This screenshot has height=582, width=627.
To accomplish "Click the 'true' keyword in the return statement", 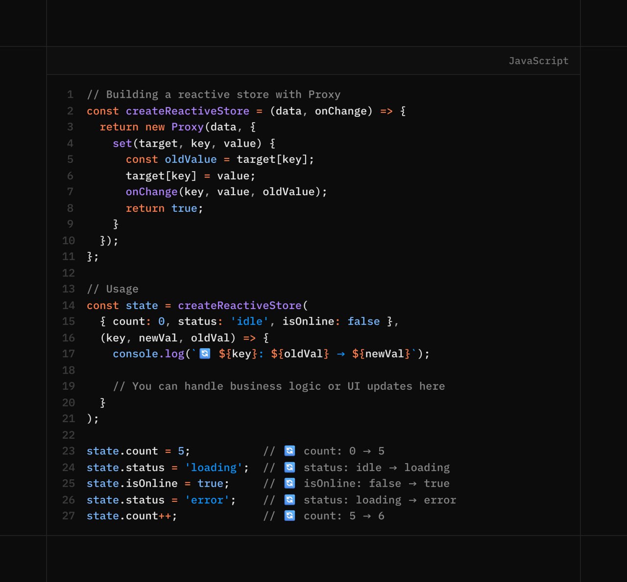I will point(184,208).
